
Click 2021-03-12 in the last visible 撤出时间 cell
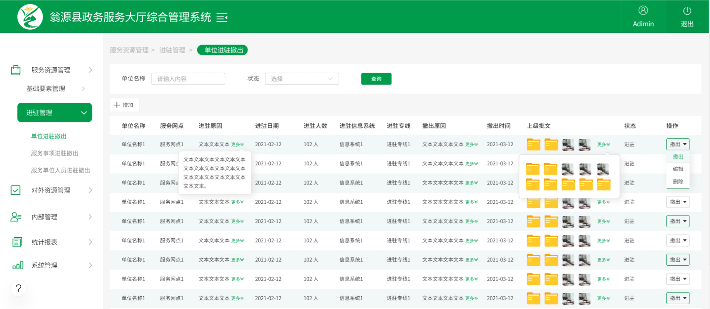[500, 298]
